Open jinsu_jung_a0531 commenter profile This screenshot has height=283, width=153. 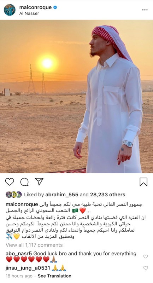[28, 268]
